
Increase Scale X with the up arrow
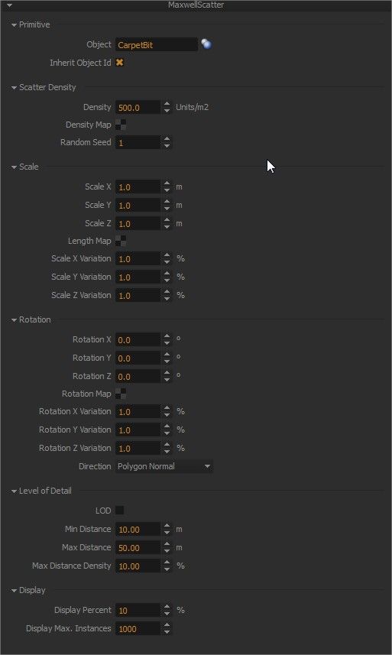click(167, 183)
